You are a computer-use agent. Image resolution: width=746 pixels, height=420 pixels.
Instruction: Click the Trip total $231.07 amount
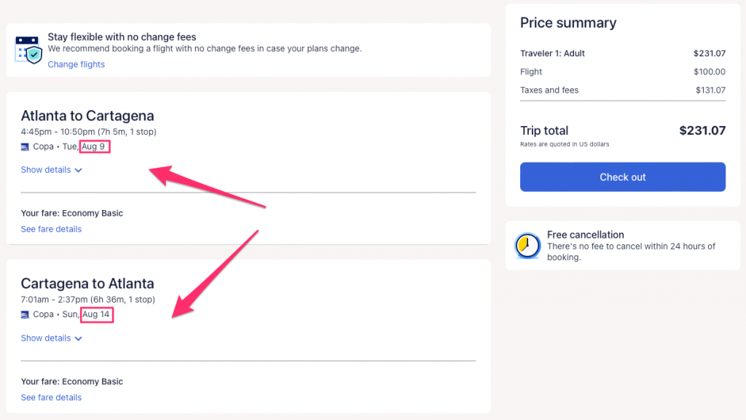point(702,131)
